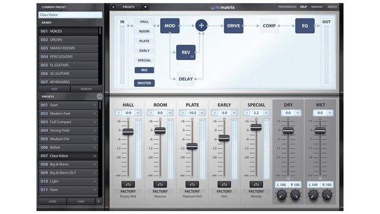Open PREFERENCES menu
380x214 pixels.
point(287,7)
